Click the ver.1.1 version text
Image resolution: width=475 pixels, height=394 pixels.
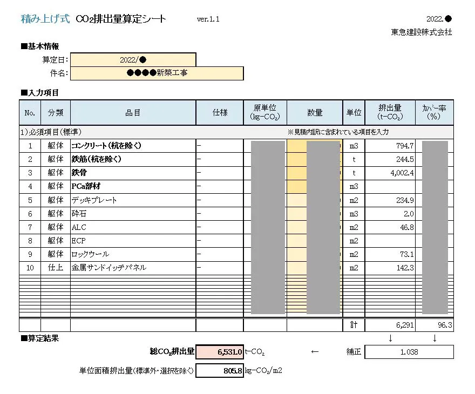(x=208, y=19)
